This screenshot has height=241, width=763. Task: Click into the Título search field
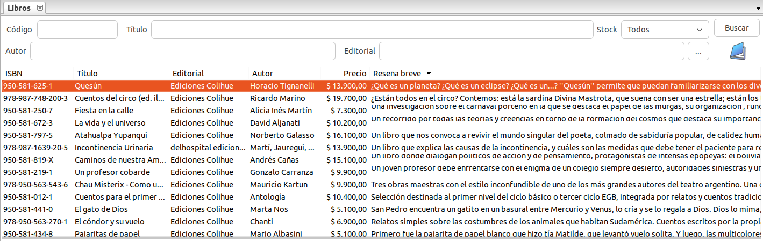[x=372, y=30]
